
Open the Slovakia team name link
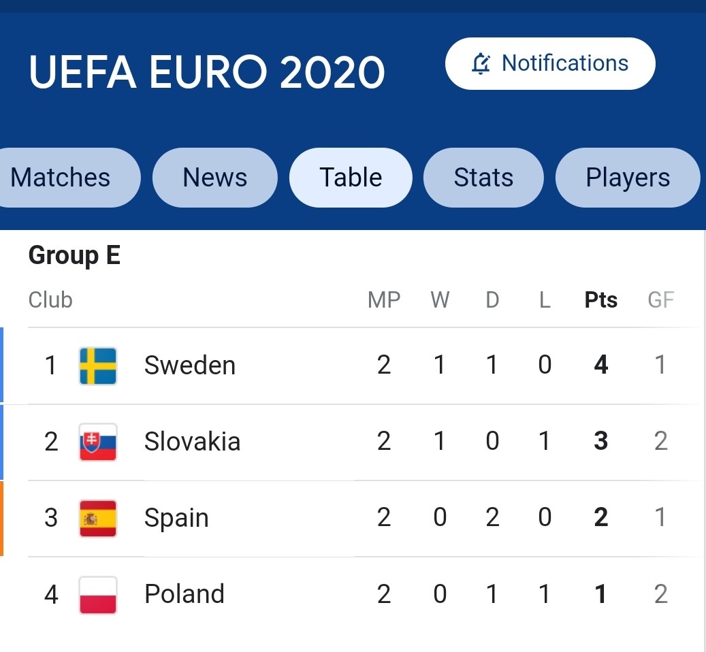click(x=192, y=442)
